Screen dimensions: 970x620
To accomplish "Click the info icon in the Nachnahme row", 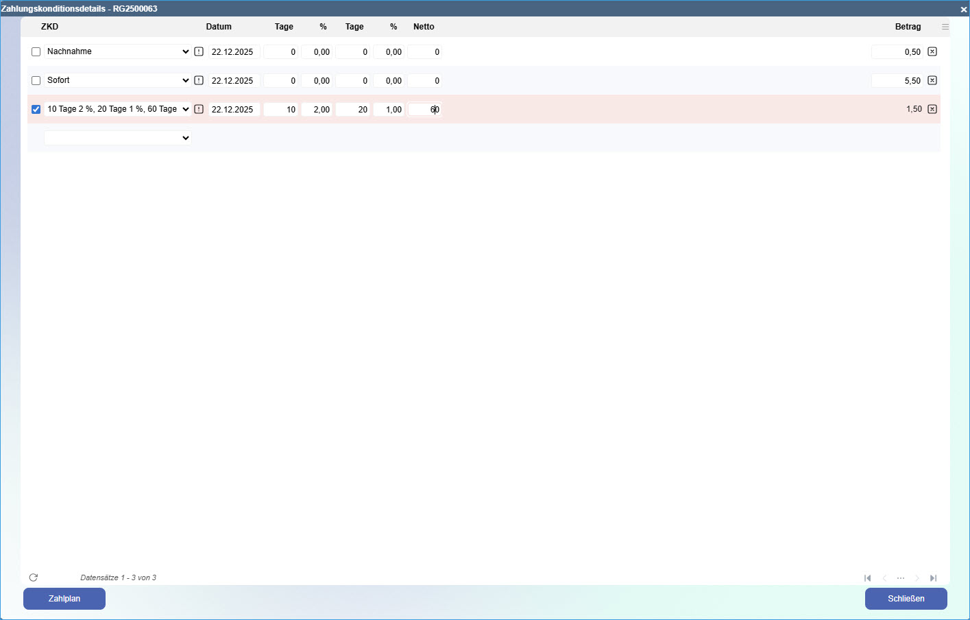I will pos(199,51).
